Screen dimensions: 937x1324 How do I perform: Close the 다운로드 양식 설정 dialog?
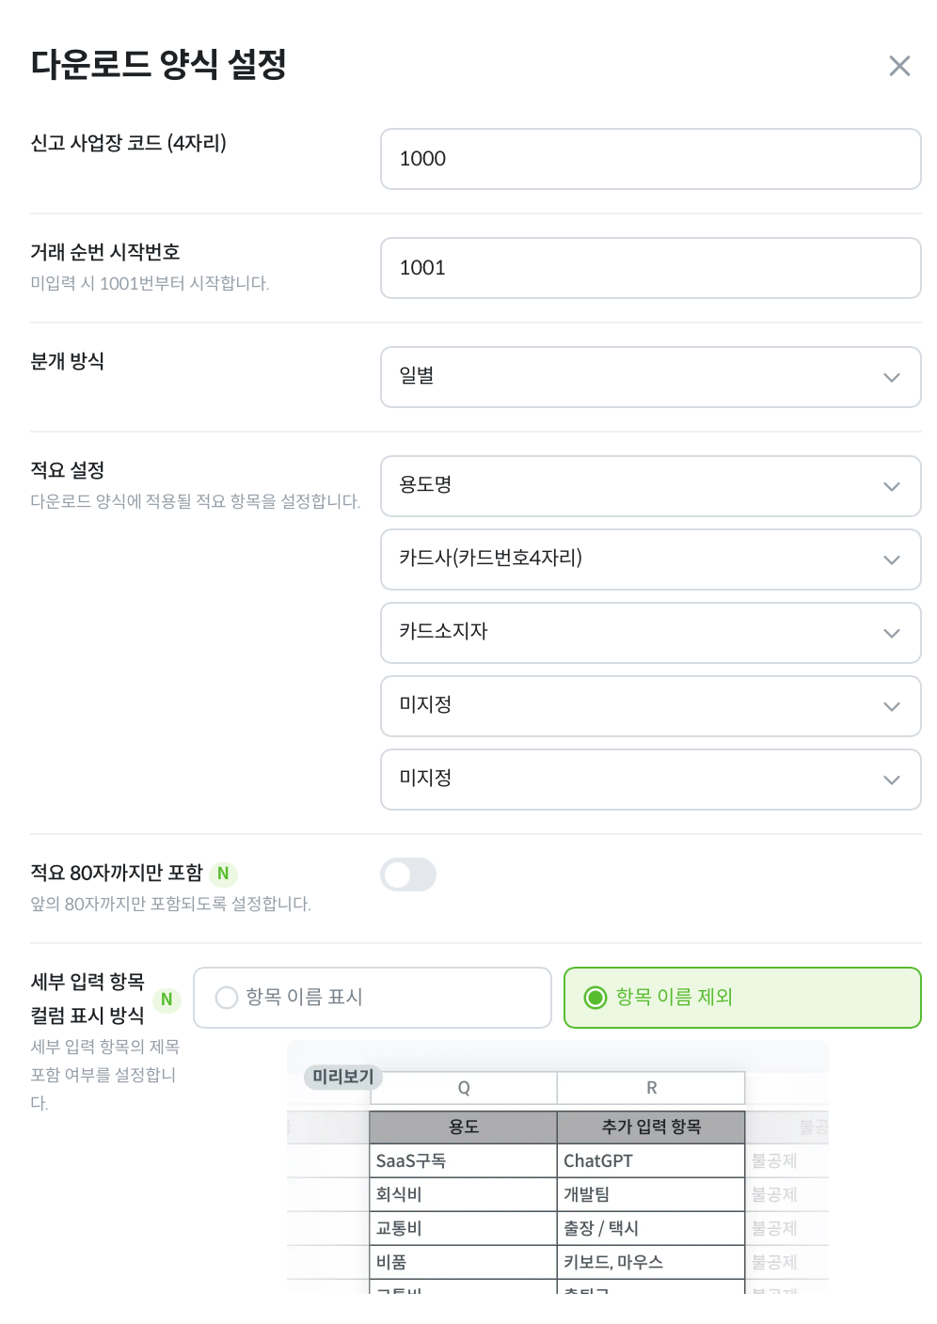point(899,66)
